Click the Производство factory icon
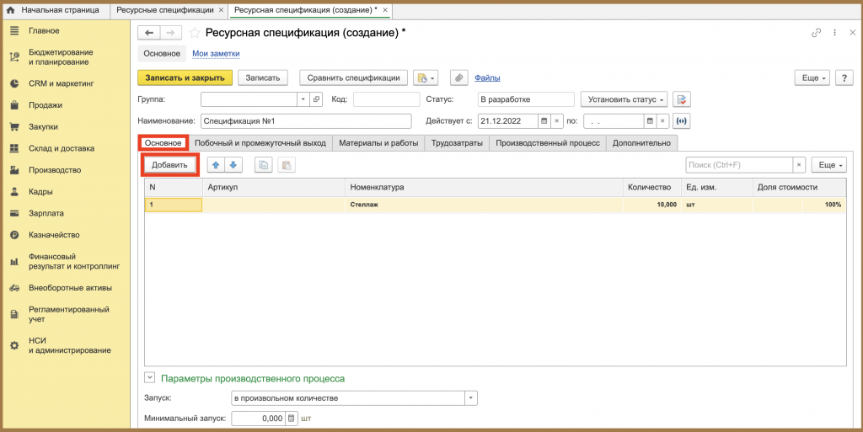 click(x=15, y=170)
